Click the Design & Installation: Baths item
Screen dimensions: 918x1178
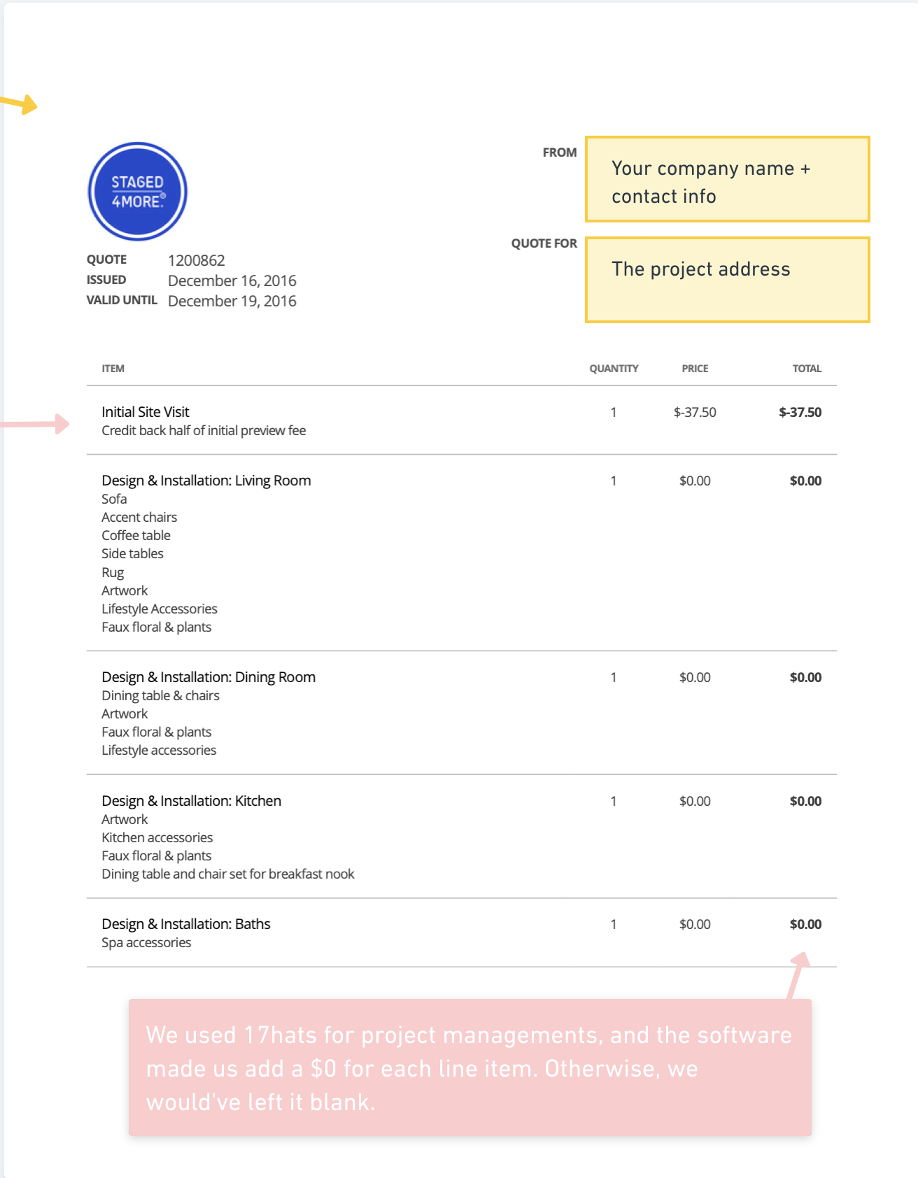coord(186,924)
